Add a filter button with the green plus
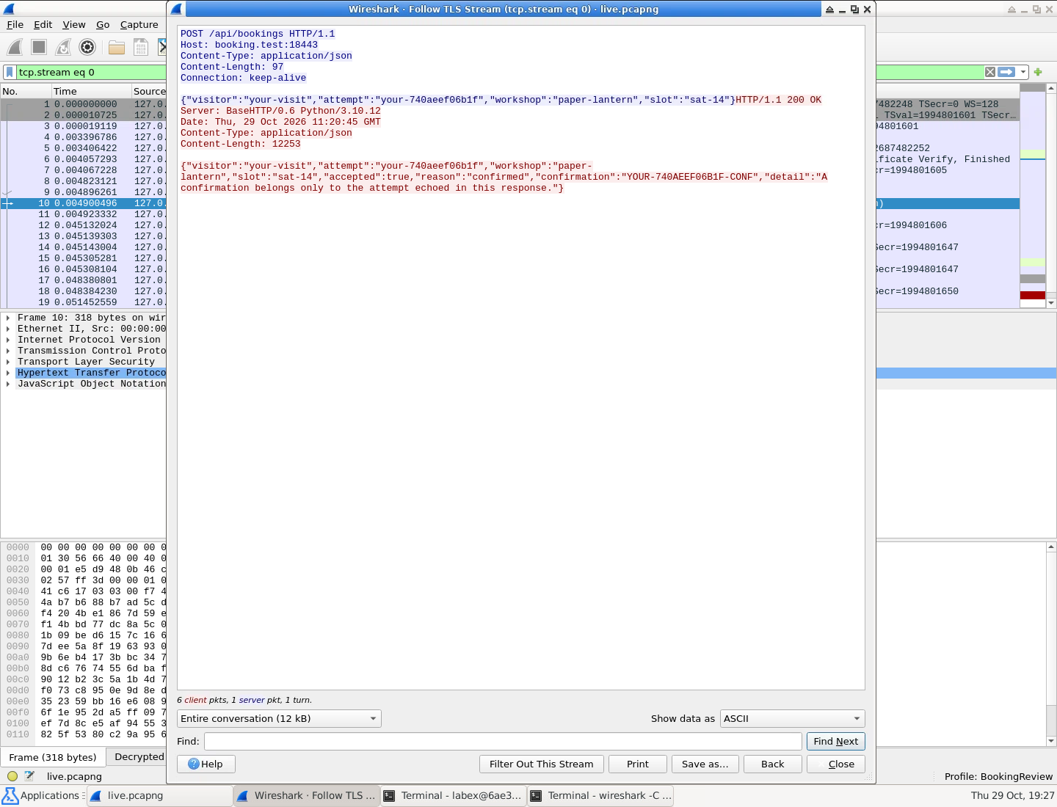1057x807 pixels. pyautogui.click(x=1038, y=72)
